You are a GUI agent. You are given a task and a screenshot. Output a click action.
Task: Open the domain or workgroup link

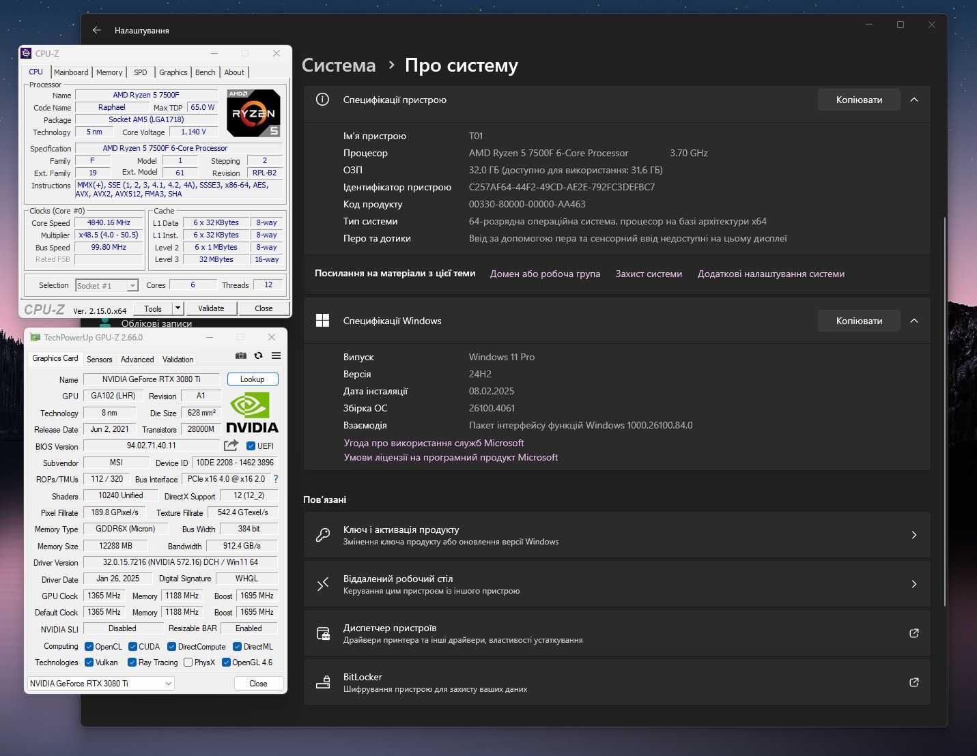point(545,274)
